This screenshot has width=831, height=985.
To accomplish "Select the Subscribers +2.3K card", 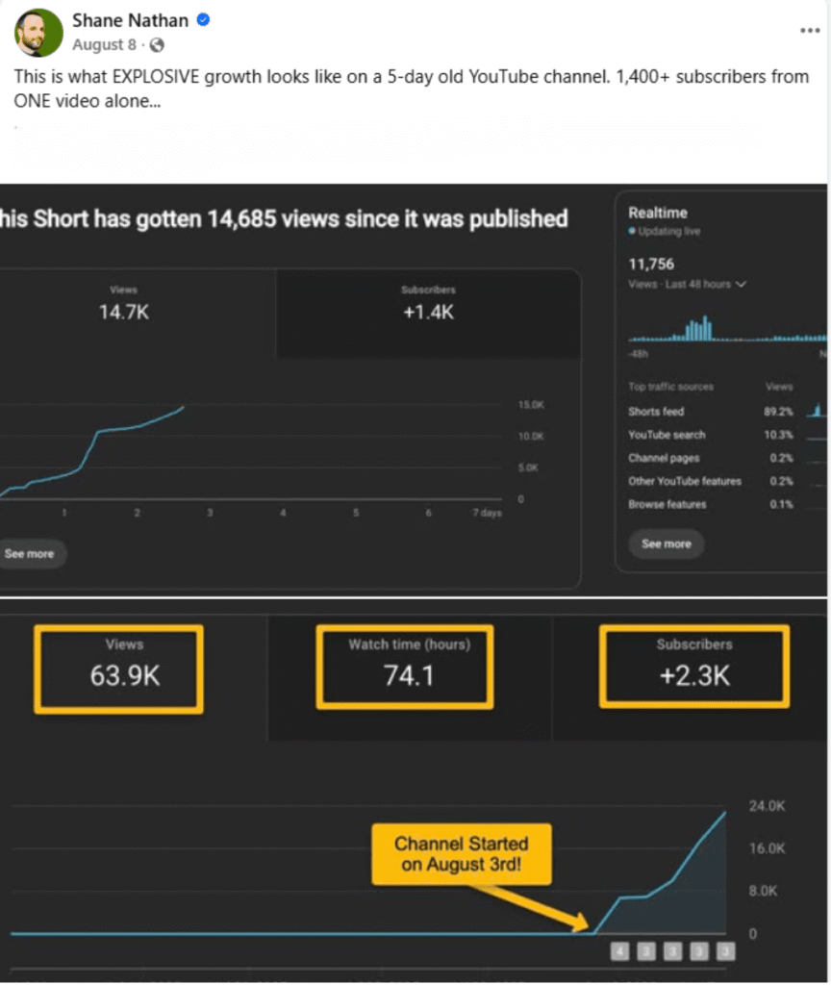I will pyautogui.click(x=693, y=666).
